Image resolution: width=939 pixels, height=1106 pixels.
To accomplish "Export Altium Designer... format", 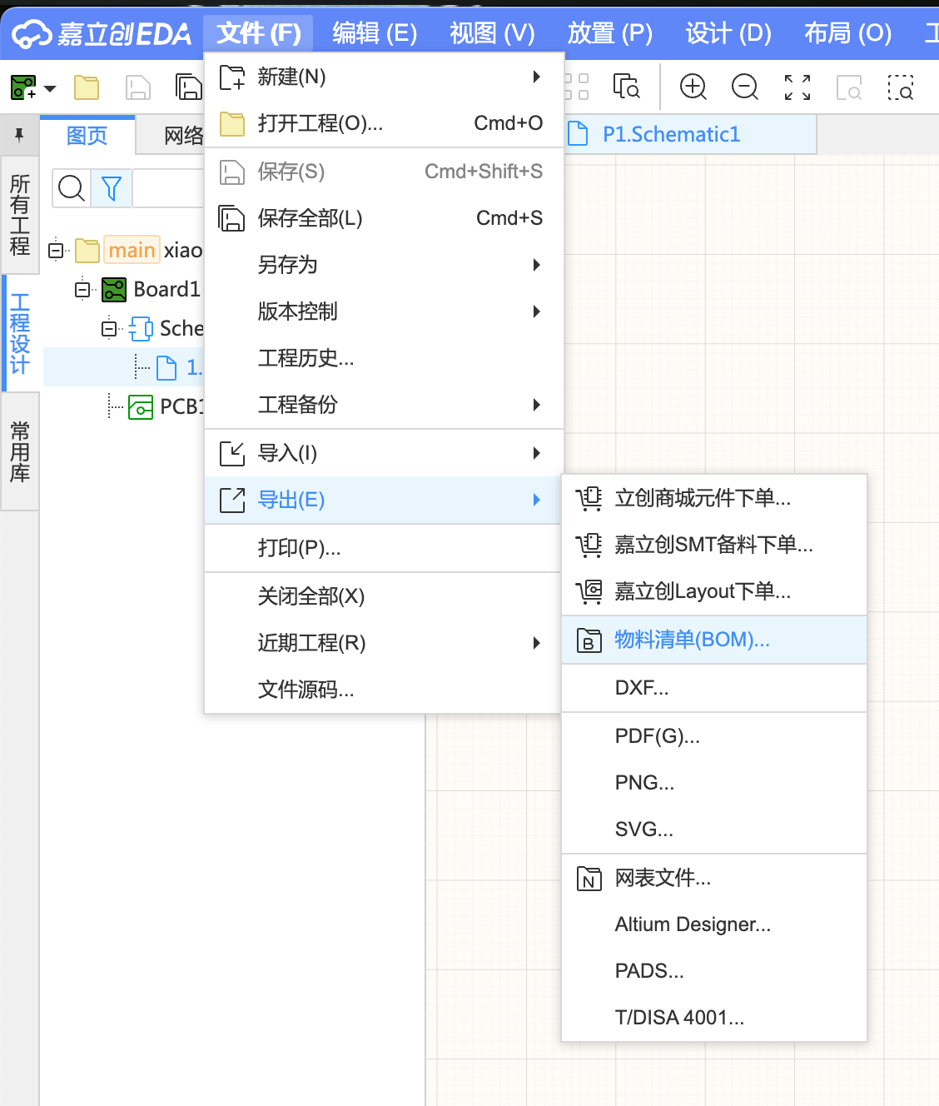I will pos(714,924).
